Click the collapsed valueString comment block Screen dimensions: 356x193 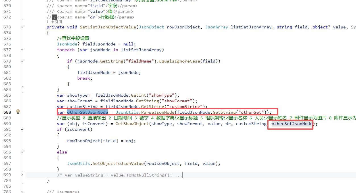coord(120,175)
